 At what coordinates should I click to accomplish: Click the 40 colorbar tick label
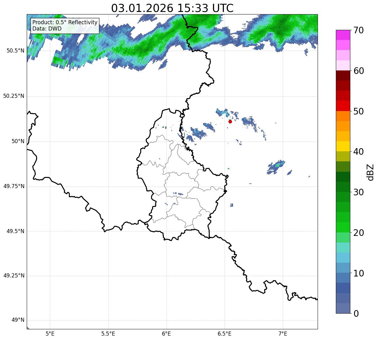tap(358, 152)
